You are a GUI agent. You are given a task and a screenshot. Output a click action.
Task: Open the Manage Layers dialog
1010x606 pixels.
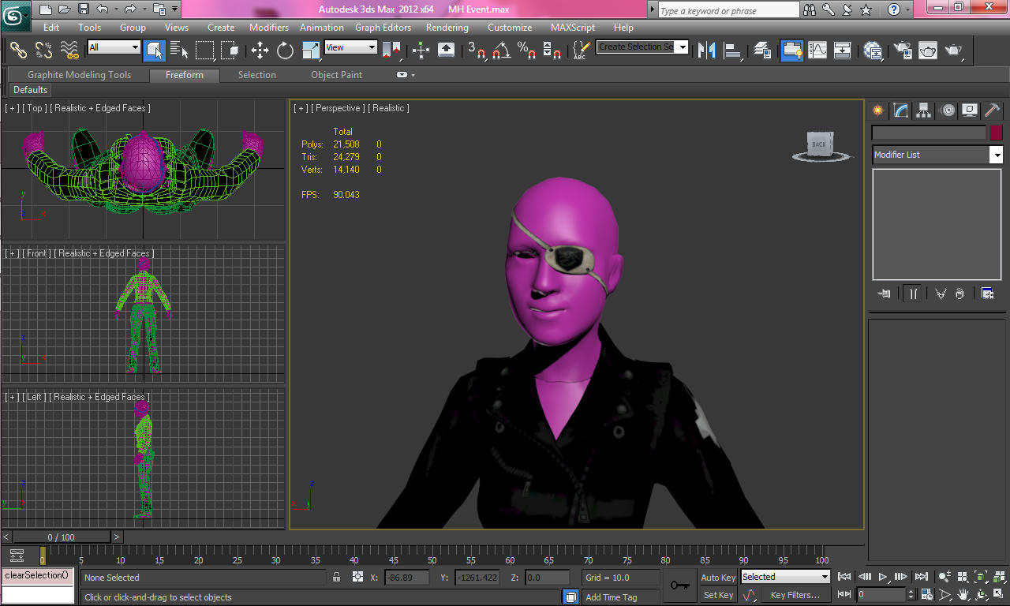762,50
